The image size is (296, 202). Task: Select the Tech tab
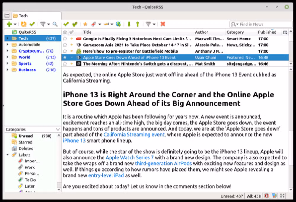point(36,16)
